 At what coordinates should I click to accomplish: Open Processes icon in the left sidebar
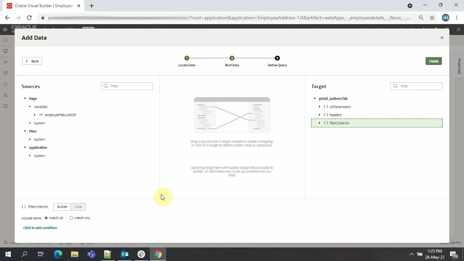[5, 95]
